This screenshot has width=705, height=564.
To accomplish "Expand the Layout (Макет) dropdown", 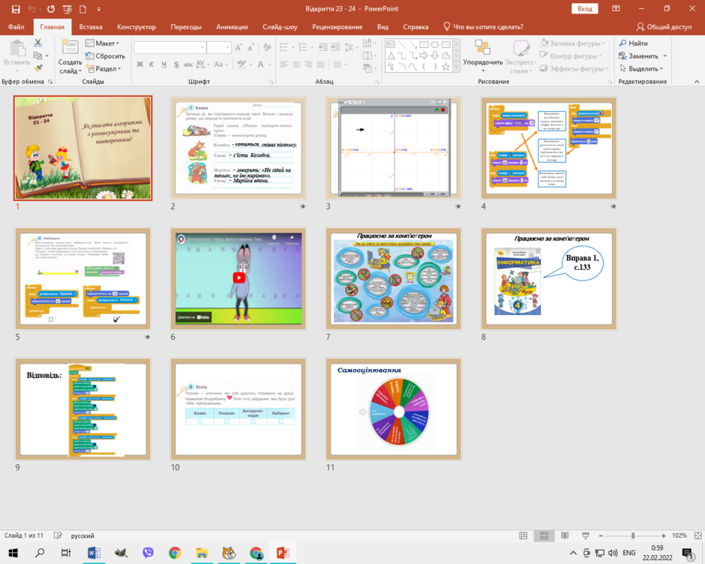I will tap(103, 43).
